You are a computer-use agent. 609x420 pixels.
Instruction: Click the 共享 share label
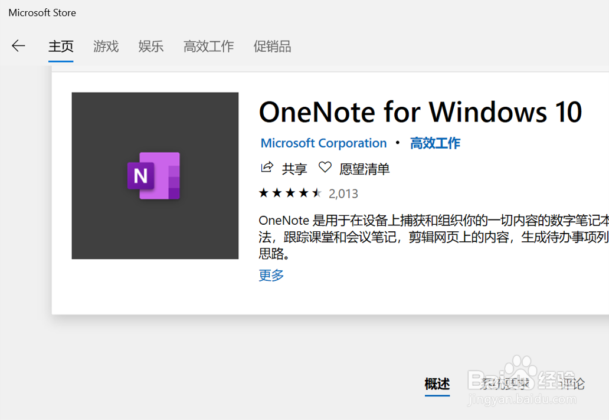(294, 169)
